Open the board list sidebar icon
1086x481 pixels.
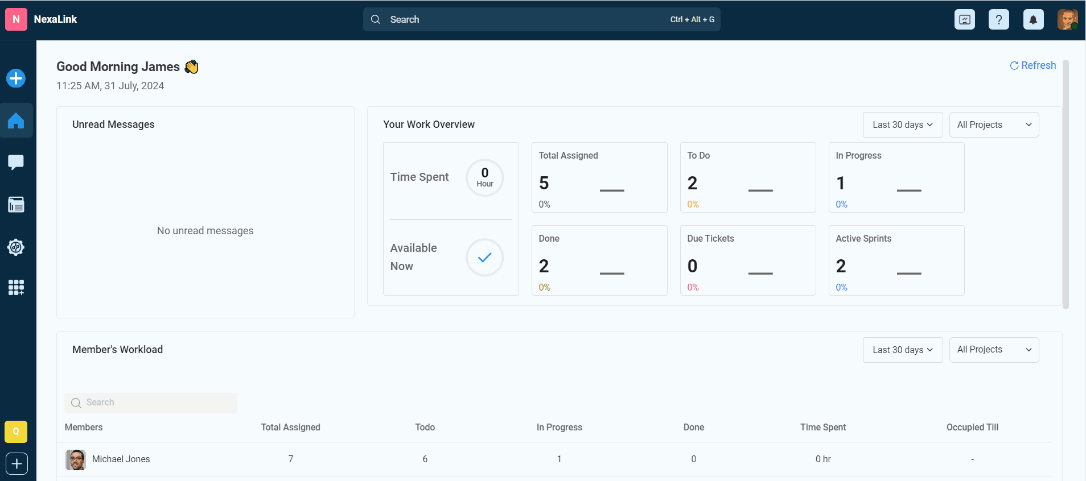[x=16, y=205]
